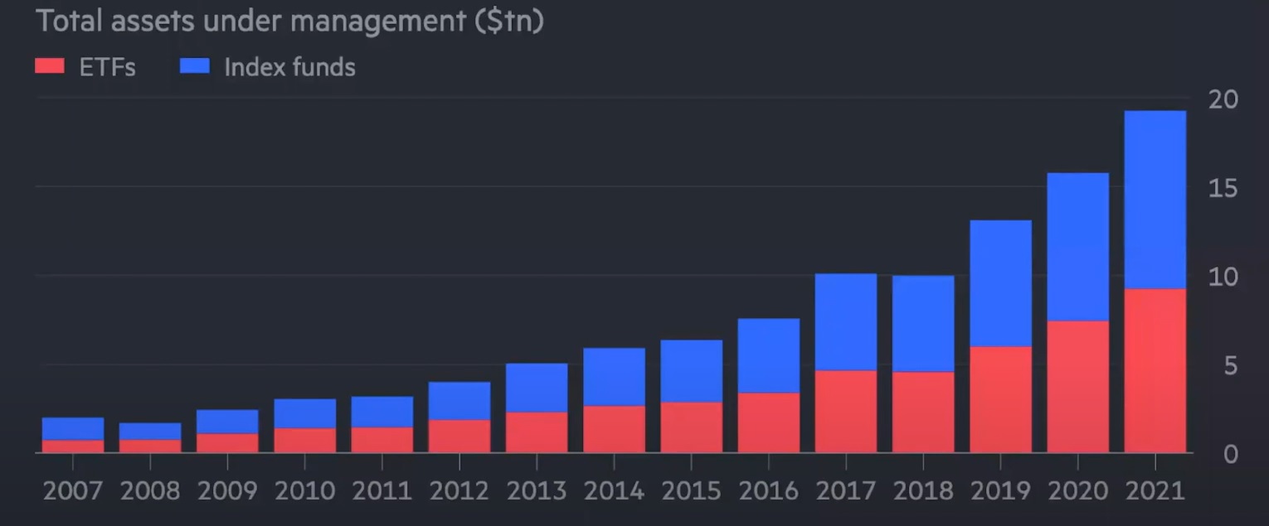This screenshot has width=1269, height=526.
Task: Click the blue Index funds segment for 2013
Action: pos(537,388)
